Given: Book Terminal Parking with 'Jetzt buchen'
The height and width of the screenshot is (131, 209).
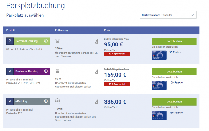Looking at the screenshot, I should [174, 41].
